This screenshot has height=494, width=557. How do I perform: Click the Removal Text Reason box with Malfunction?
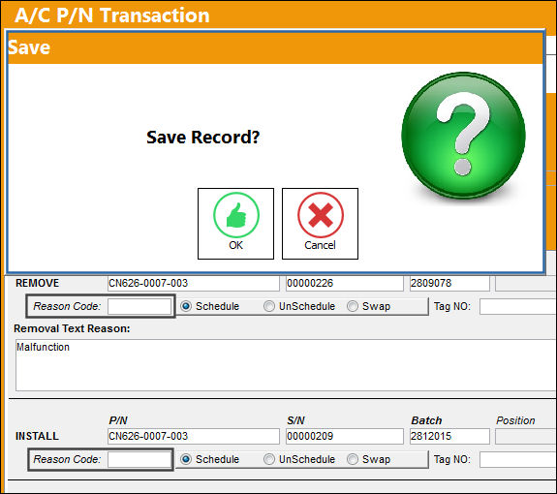point(286,365)
